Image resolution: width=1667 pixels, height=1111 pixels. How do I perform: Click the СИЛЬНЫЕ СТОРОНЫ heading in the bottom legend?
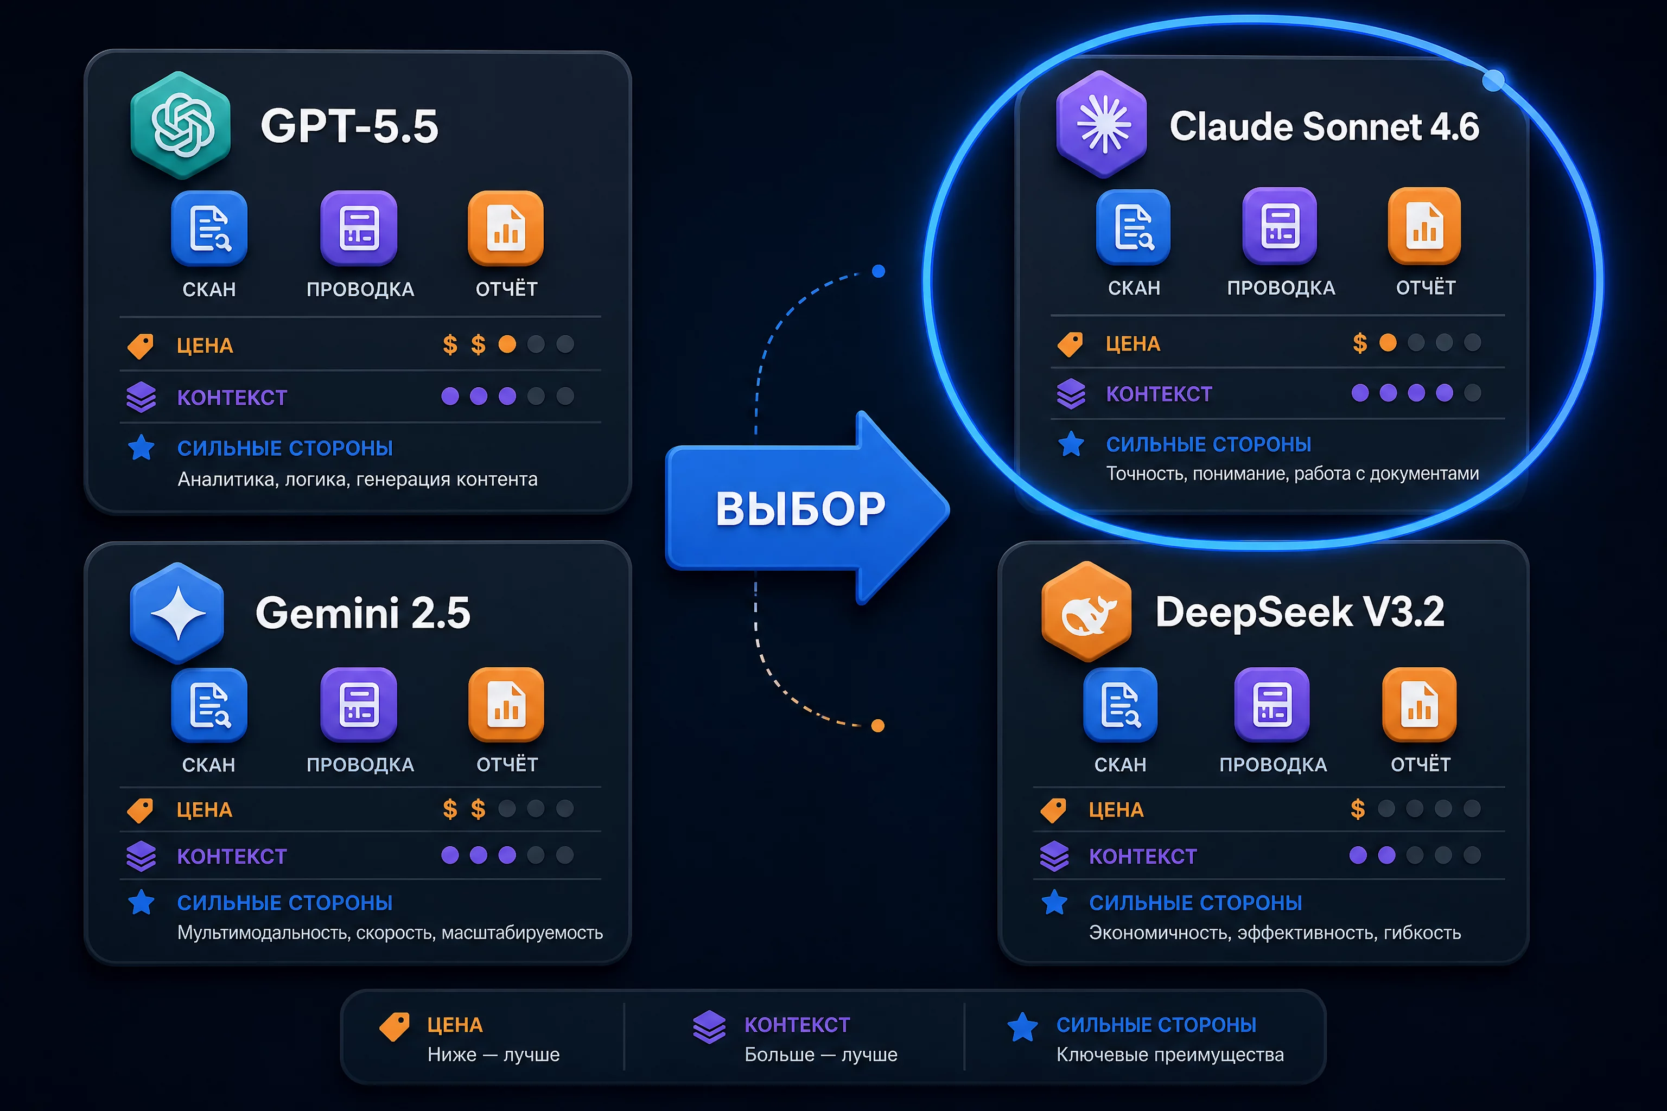(1156, 1025)
